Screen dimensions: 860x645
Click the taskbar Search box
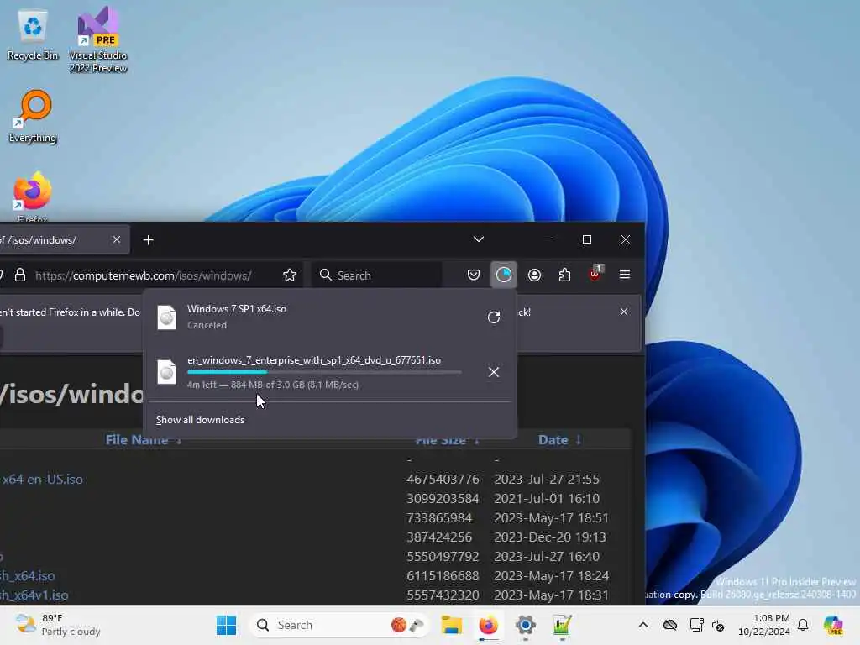[x=339, y=625]
